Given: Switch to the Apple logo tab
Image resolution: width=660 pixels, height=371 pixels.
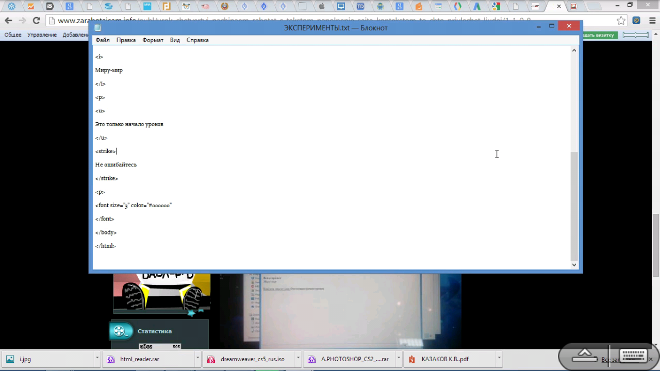Looking at the screenshot, I should point(322,7).
